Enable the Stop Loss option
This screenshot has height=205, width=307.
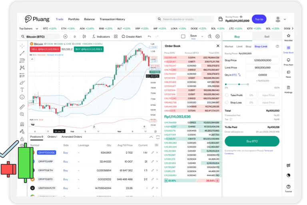(x=227, y=102)
